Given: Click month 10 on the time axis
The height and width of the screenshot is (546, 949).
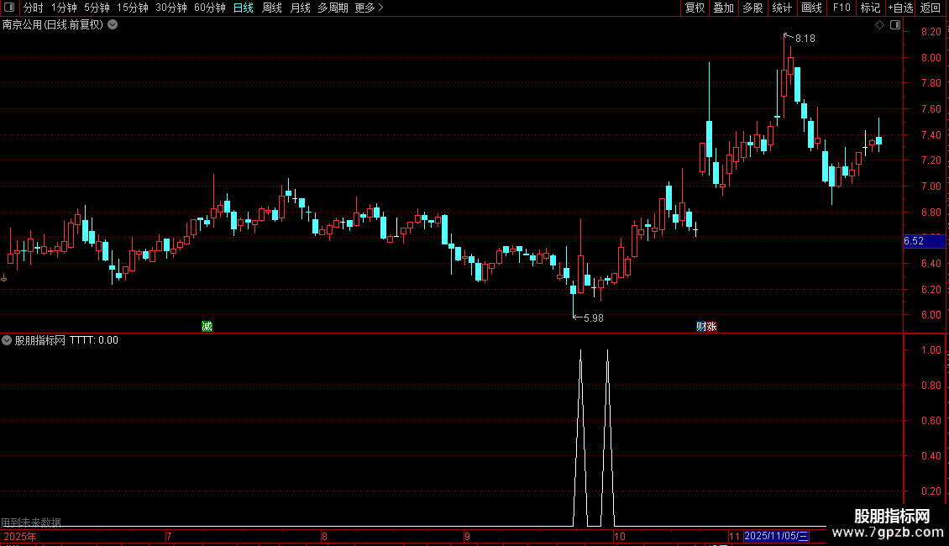Looking at the screenshot, I should 620,536.
